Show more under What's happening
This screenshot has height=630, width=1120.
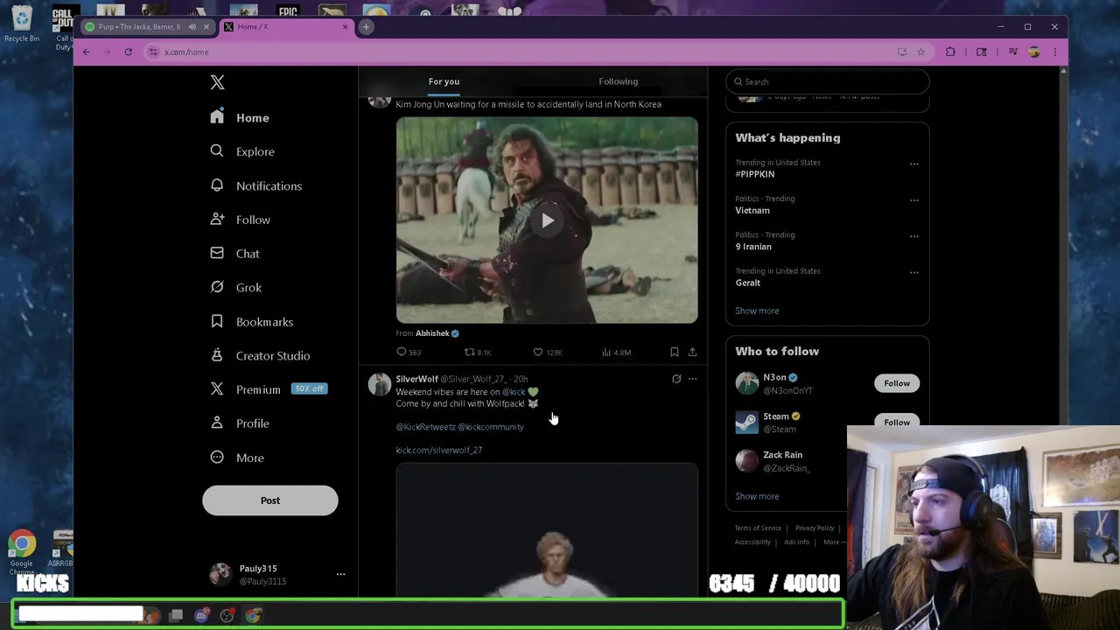[x=757, y=311]
